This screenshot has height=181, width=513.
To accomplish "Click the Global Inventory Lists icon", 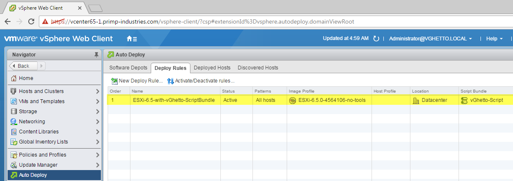I will (14, 142).
